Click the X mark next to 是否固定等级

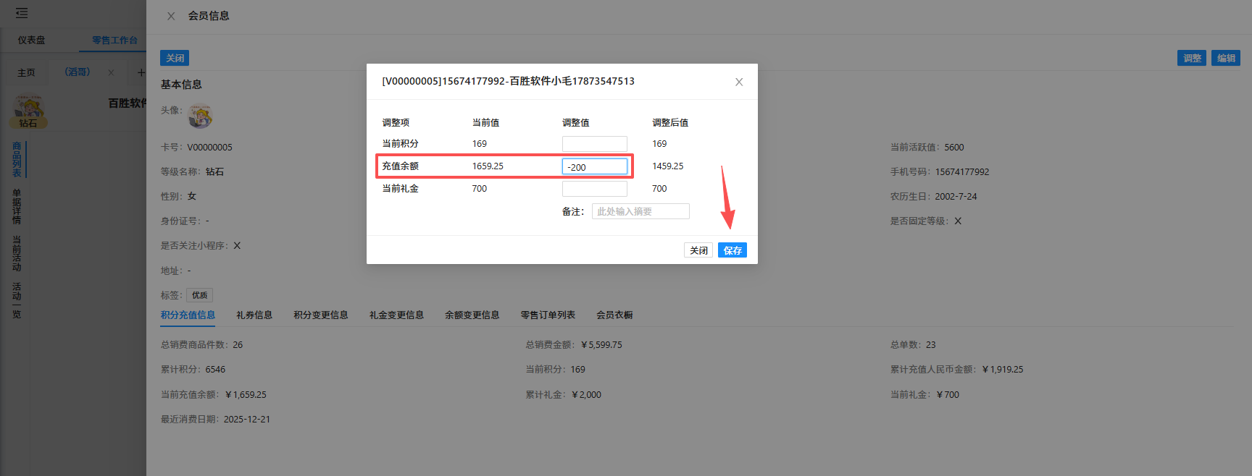point(958,221)
